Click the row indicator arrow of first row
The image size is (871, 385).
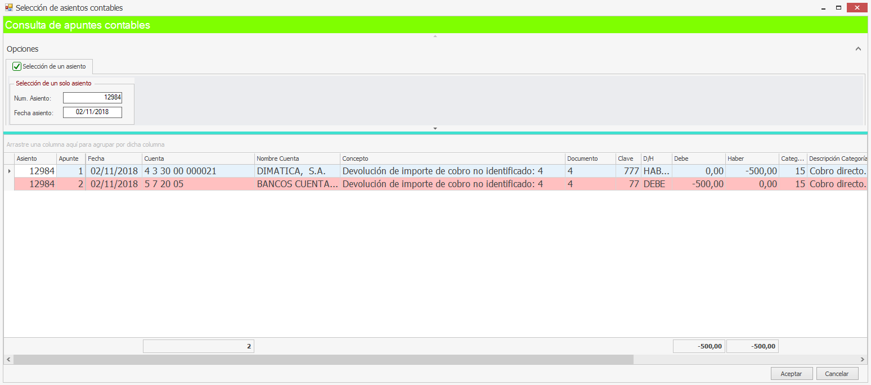coord(8,171)
